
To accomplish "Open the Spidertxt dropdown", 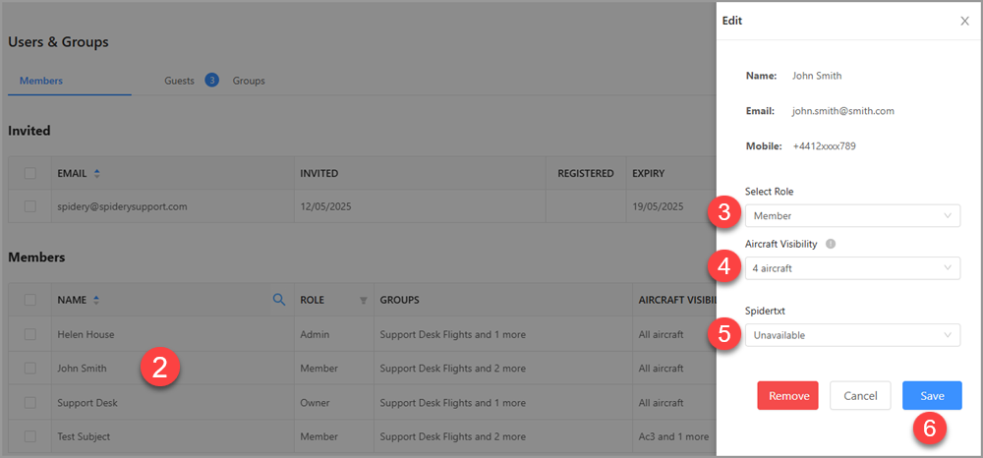I will click(x=852, y=335).
